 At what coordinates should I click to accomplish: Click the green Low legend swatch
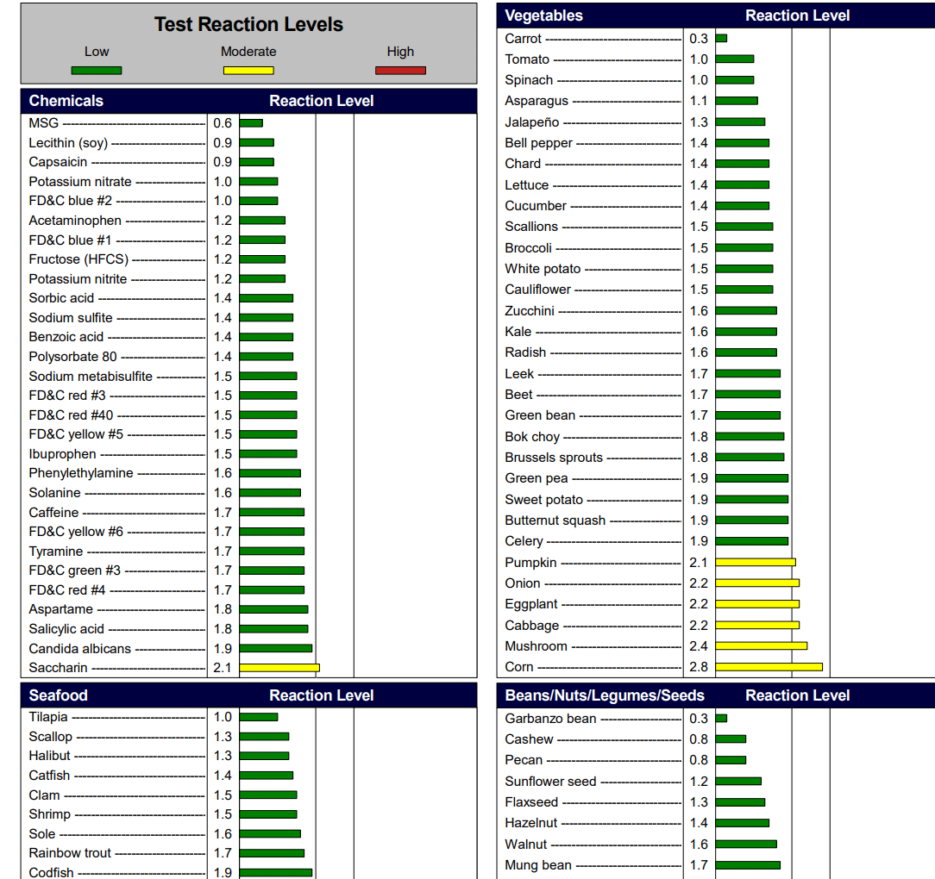pyautogui.click(x=97, y=71)
